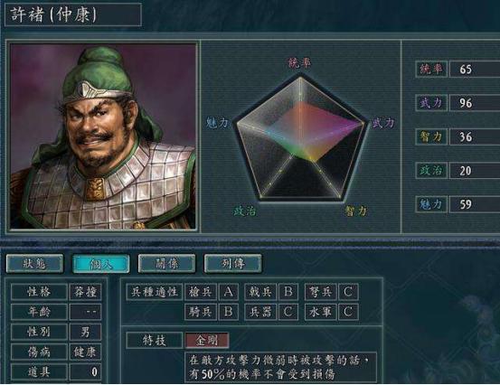This screenshot has height=385, width=500.
Task: Select the 智力 stat label box
Action: 431,136
